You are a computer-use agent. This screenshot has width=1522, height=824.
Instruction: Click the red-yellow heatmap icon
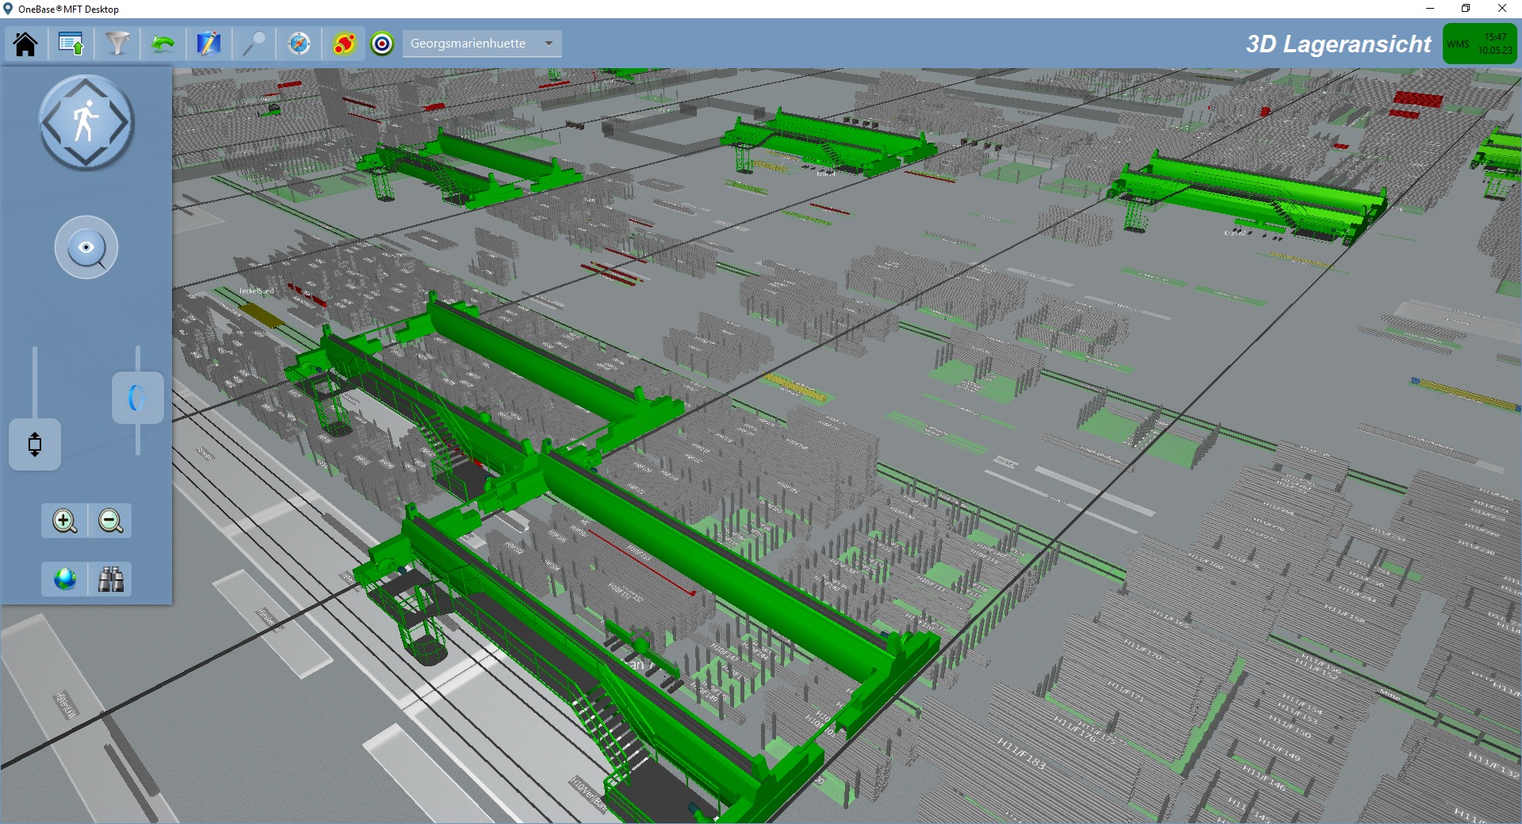(x=342, y=44)
